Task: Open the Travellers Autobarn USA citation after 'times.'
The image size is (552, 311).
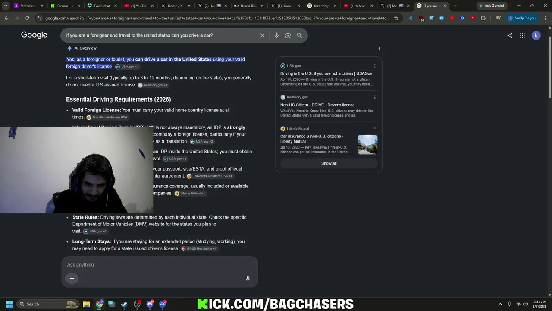Action: (107, 117)
